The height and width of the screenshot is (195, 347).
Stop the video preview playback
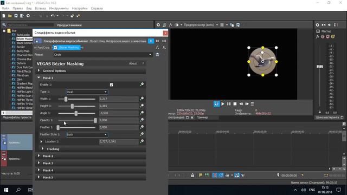click(235, 104)
